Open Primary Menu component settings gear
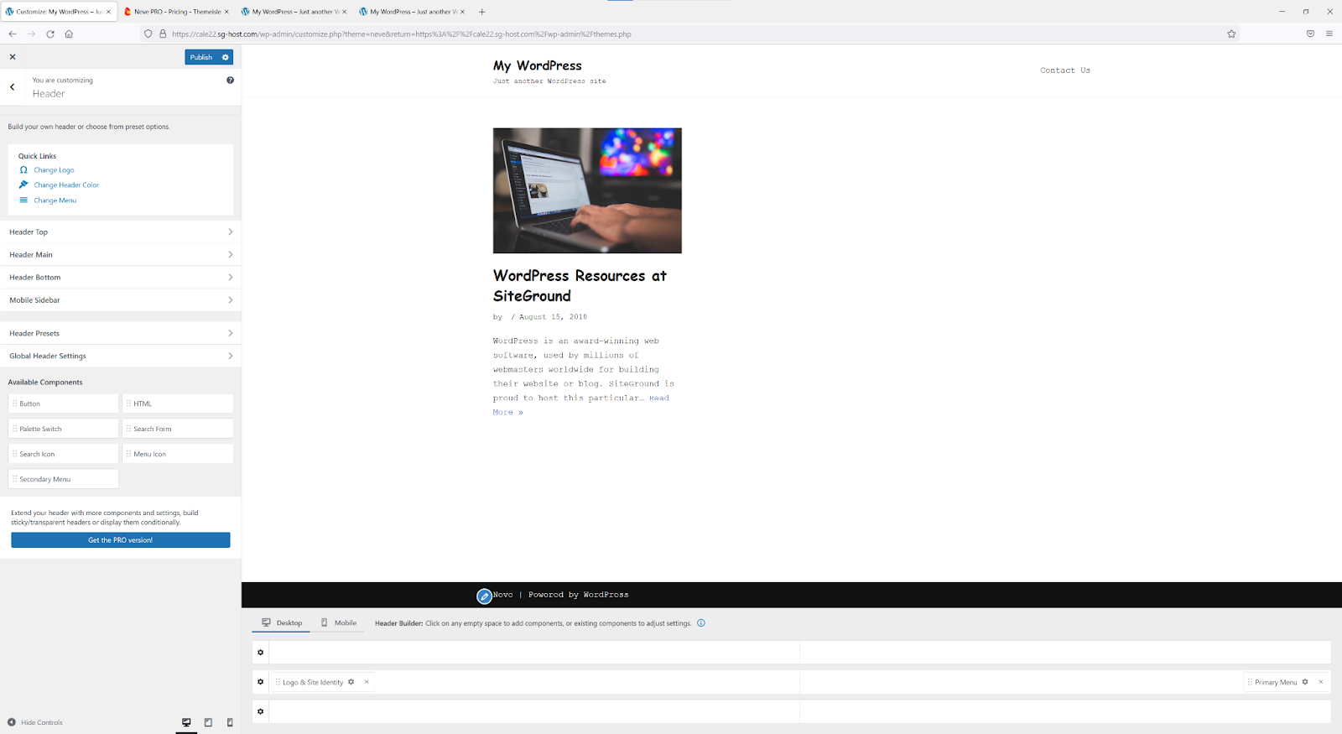 pos(1305,682)
